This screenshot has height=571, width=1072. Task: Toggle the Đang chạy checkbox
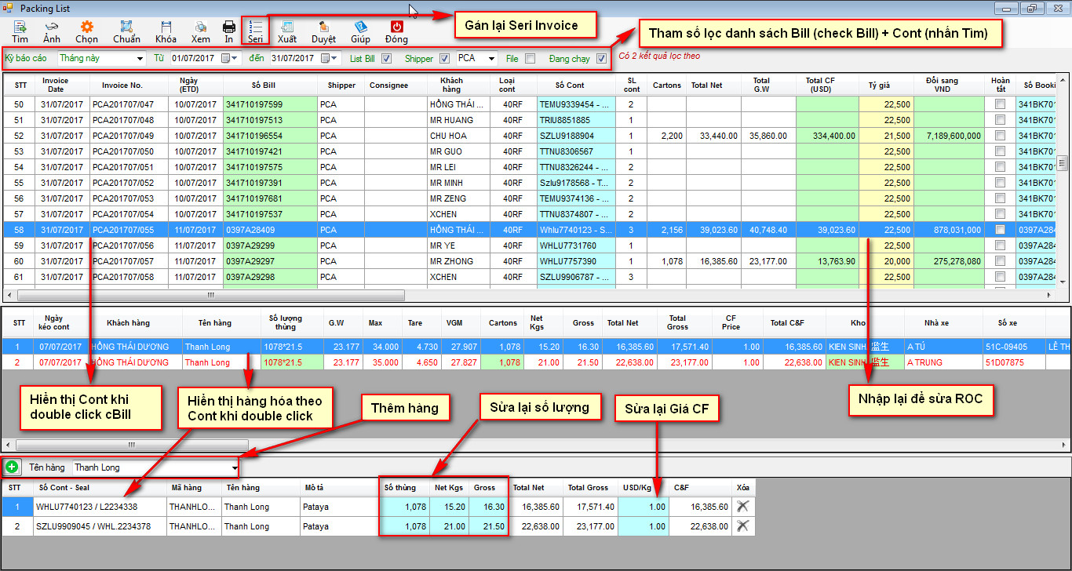click(601, 59)
